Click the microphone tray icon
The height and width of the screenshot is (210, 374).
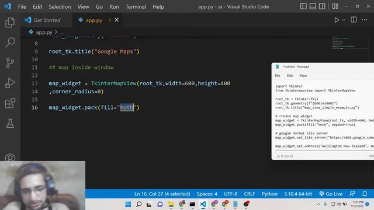325,204
